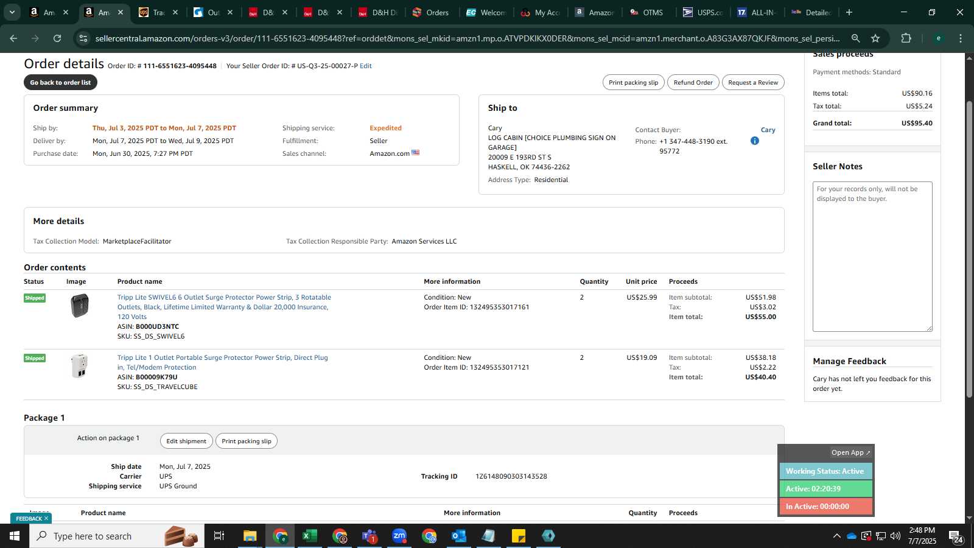
Task: Click Go back to order list button
Action: tap(60, 82)
